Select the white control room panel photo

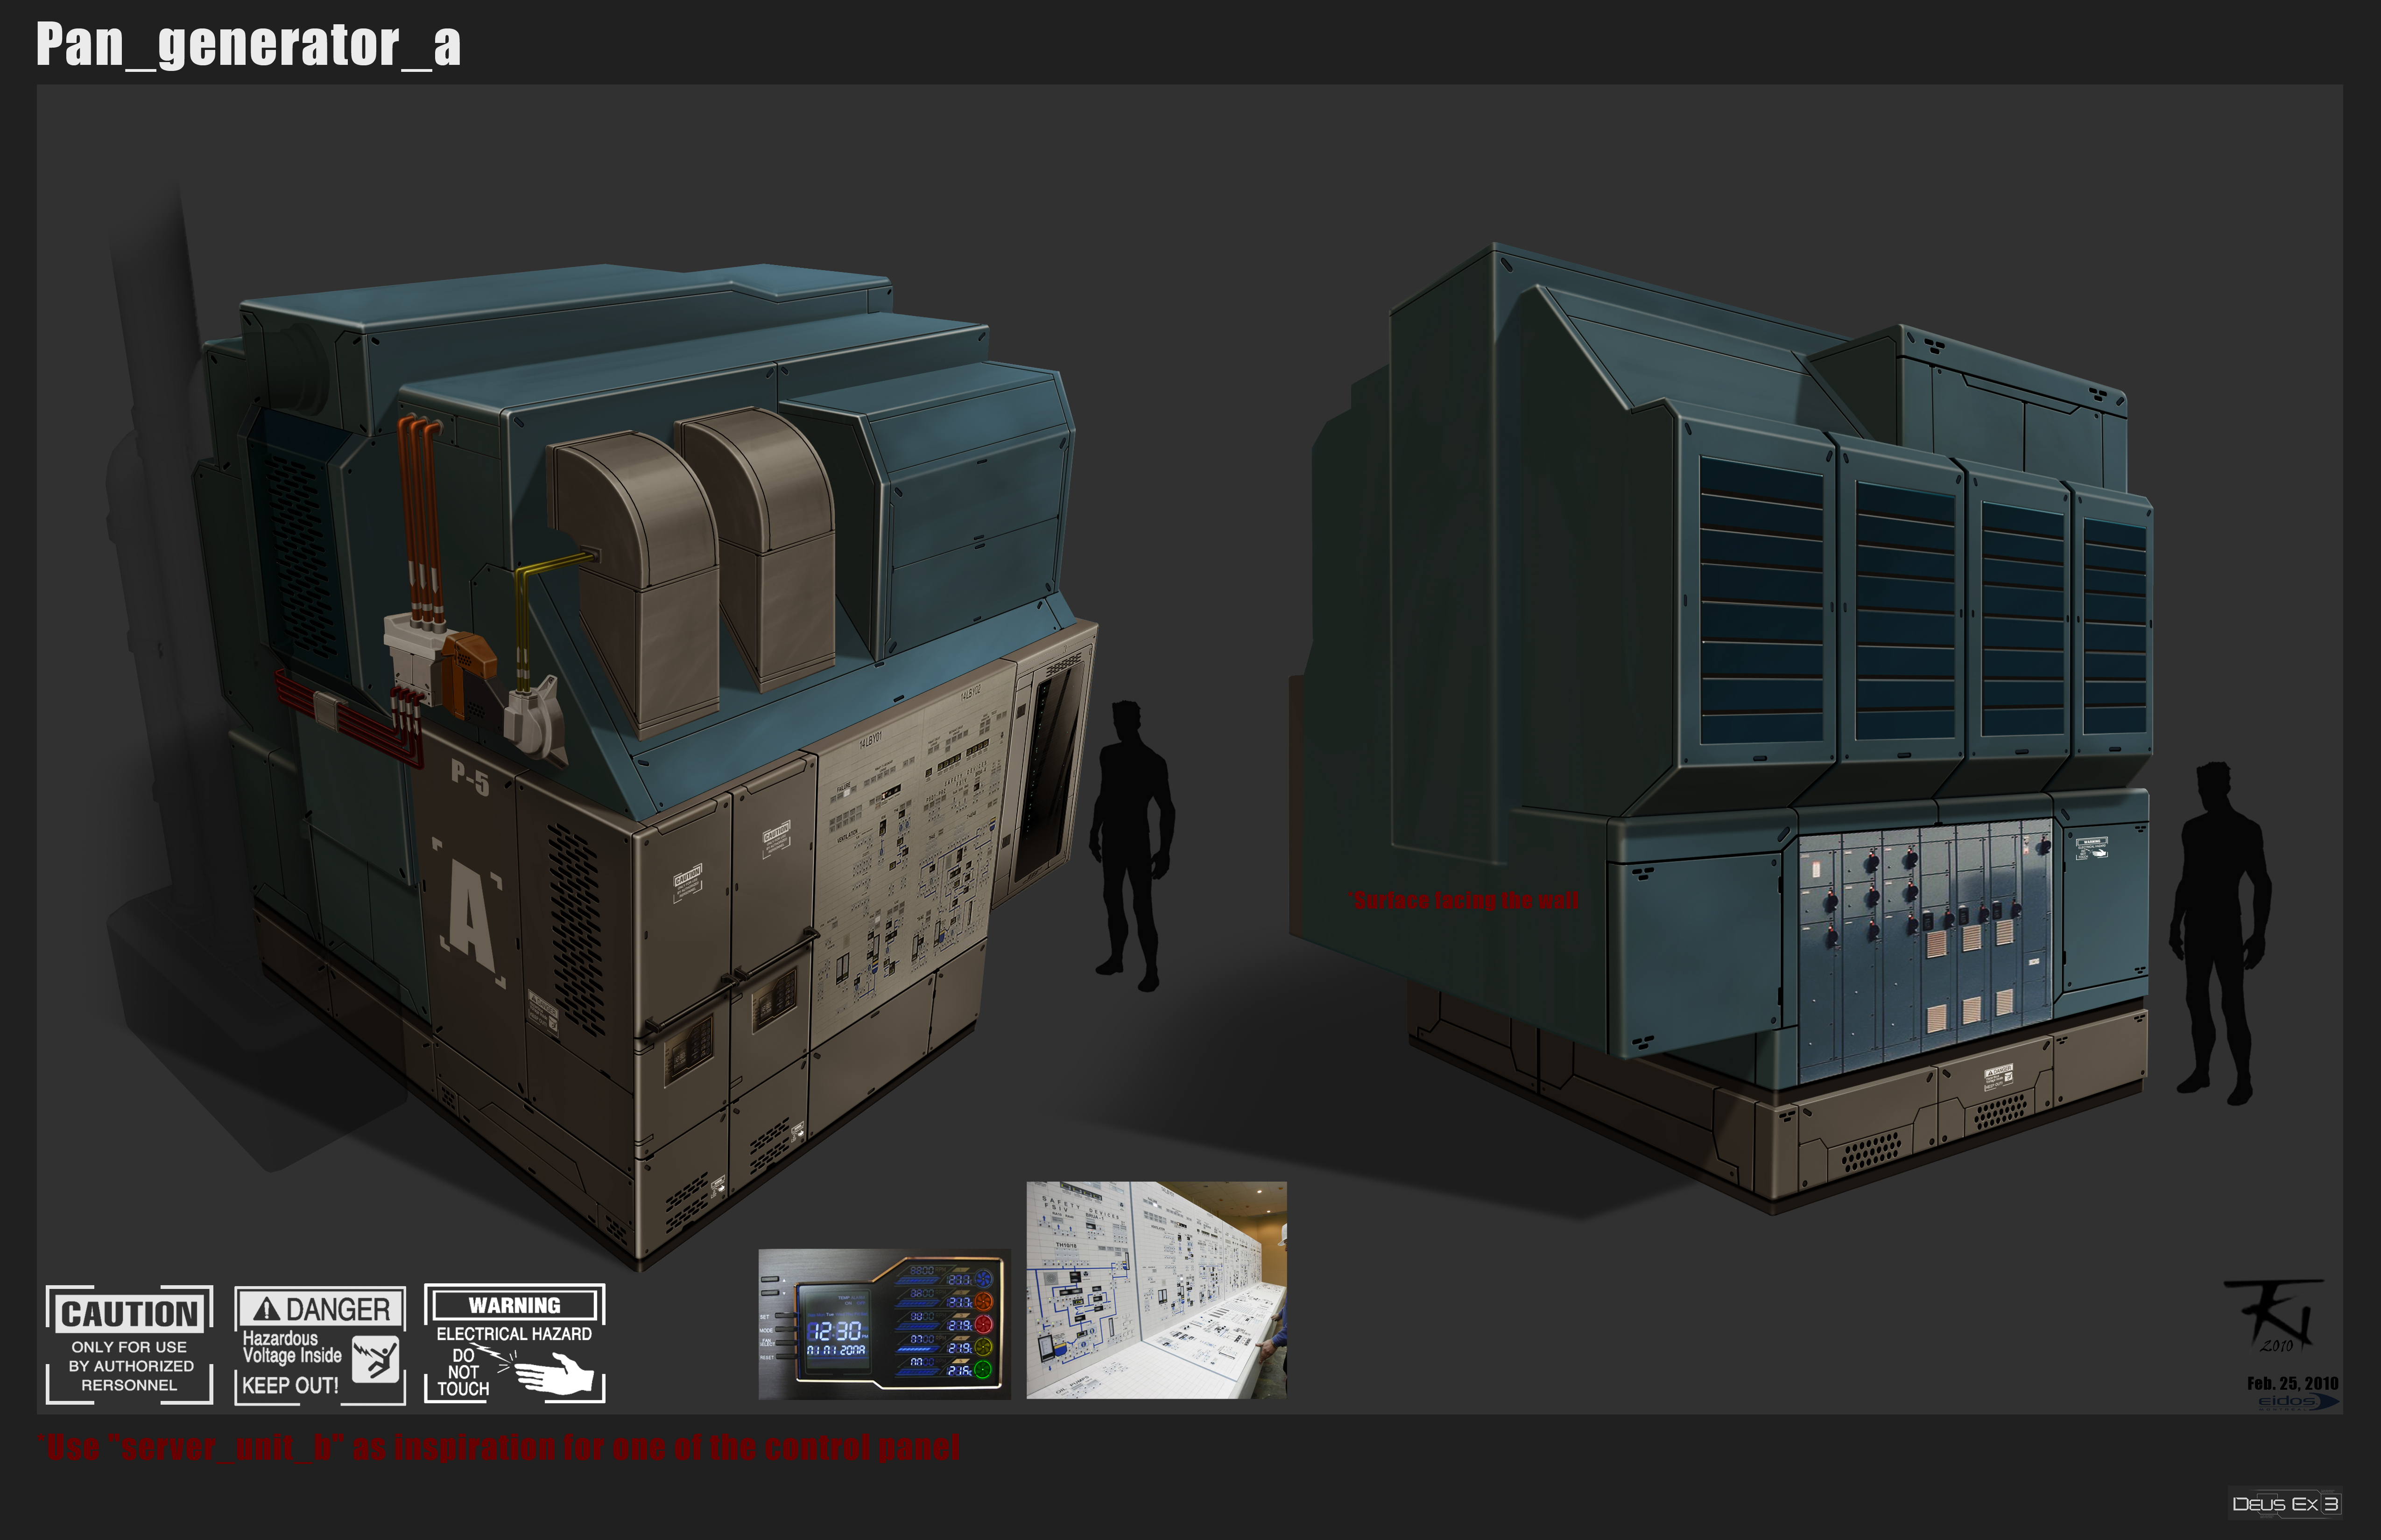point(1155,1289)
